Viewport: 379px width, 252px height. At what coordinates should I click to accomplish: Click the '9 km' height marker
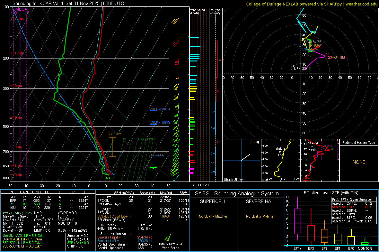pos(18,86)
